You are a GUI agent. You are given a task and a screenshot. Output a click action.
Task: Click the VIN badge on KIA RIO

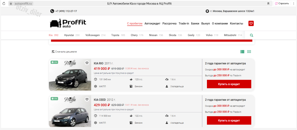click(x=54, y=62)
